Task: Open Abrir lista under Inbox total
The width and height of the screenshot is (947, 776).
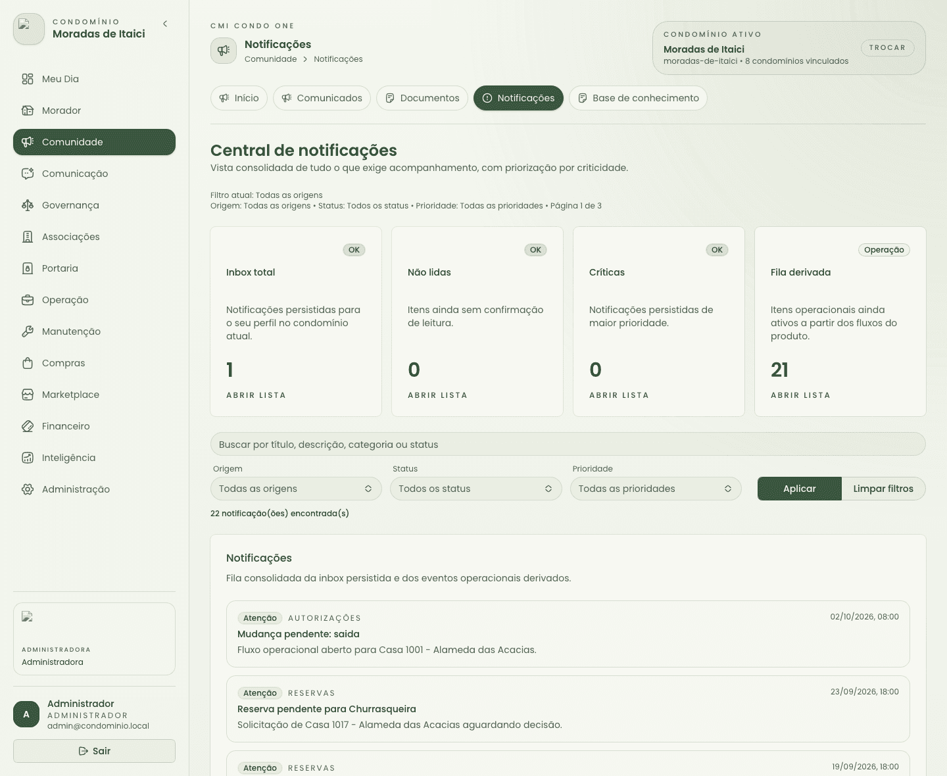Action: click(256, 395)
